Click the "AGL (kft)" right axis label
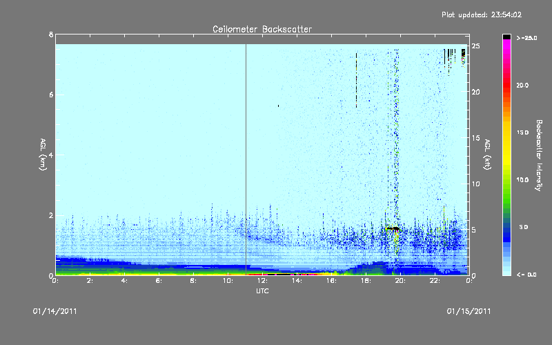The width and height of the screenshot is (552, 345). (487, 155)
